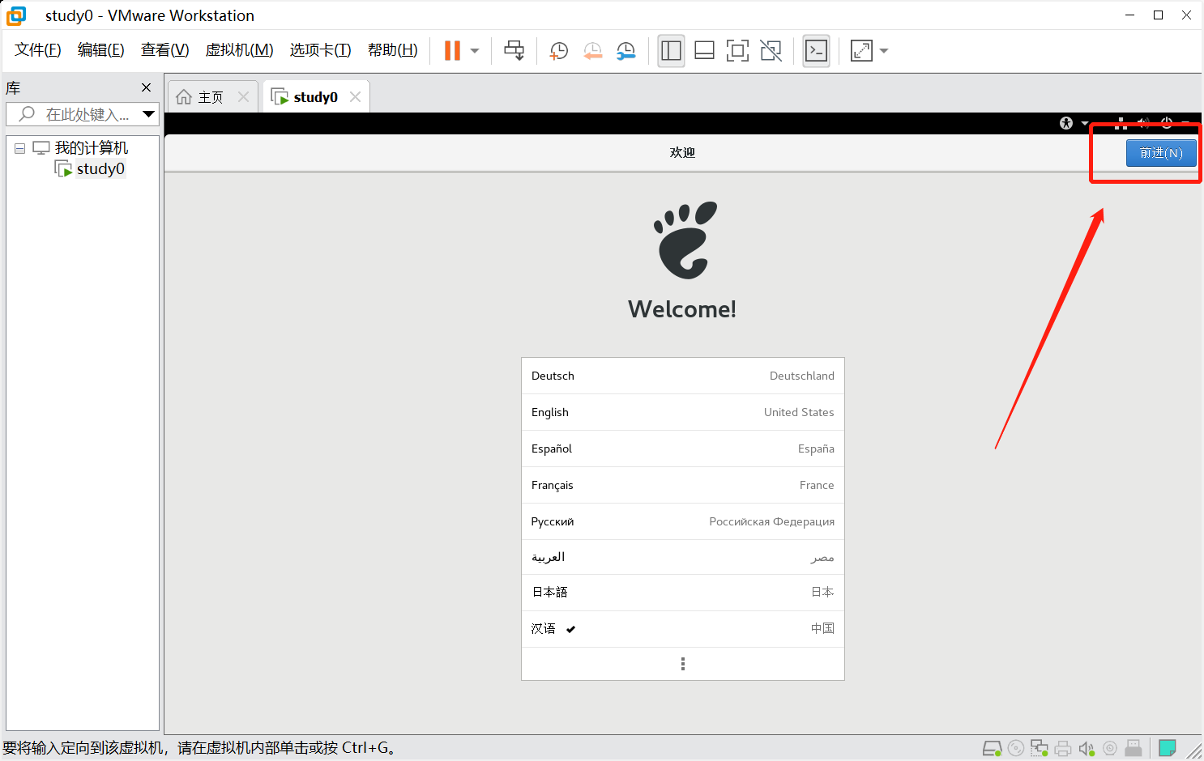The image size is (1204, 761).
Task: Click the camera device status icon
Action: pyautogui.click(x=1110, y=748)
